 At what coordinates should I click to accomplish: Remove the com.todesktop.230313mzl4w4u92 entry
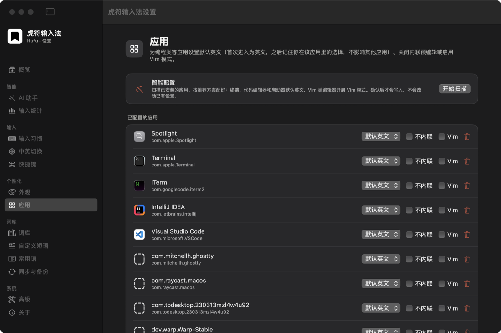[x=467, y=308]
